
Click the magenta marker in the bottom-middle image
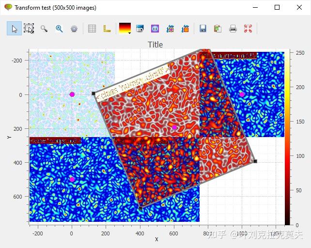click(157, 180)
